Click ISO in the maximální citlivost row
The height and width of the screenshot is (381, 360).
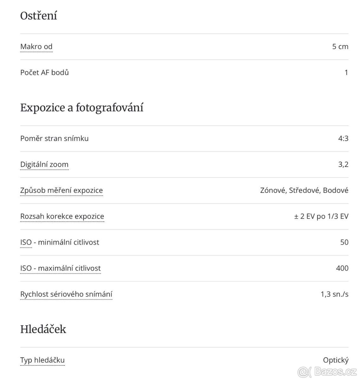coord(26,268)
